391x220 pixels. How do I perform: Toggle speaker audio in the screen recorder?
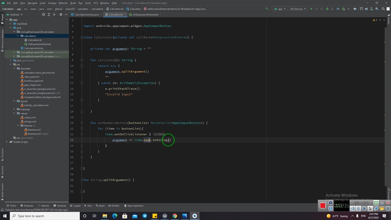(x=353, y=209)
